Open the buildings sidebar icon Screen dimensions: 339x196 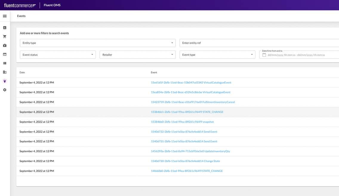click(5, 72)
